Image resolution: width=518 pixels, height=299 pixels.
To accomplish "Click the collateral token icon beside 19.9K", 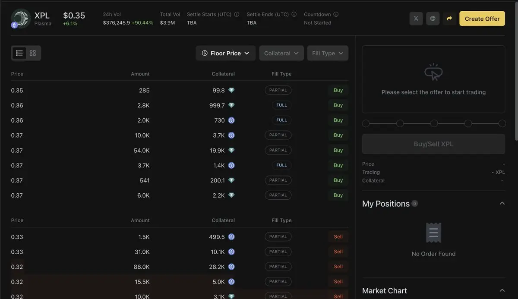I will (231, 150).
